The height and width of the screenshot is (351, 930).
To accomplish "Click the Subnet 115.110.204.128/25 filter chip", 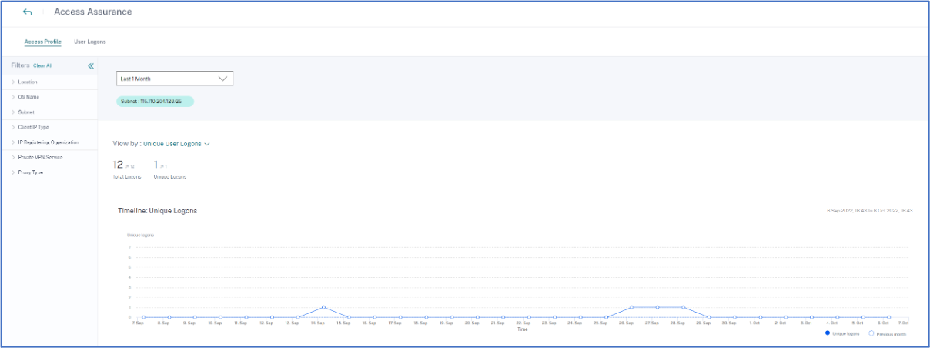I will coord(156,101).
